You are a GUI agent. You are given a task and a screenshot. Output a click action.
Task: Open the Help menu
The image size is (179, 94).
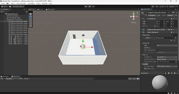(50, 4)
